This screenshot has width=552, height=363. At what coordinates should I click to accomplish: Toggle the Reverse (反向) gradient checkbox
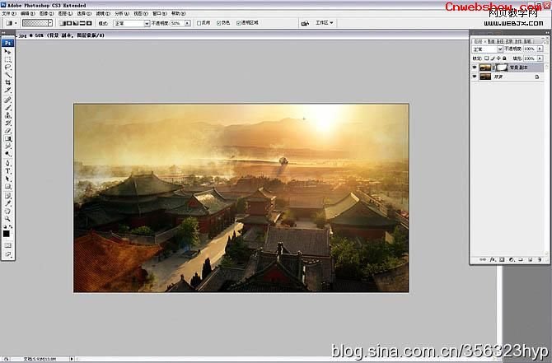click(x=199, y=23)
